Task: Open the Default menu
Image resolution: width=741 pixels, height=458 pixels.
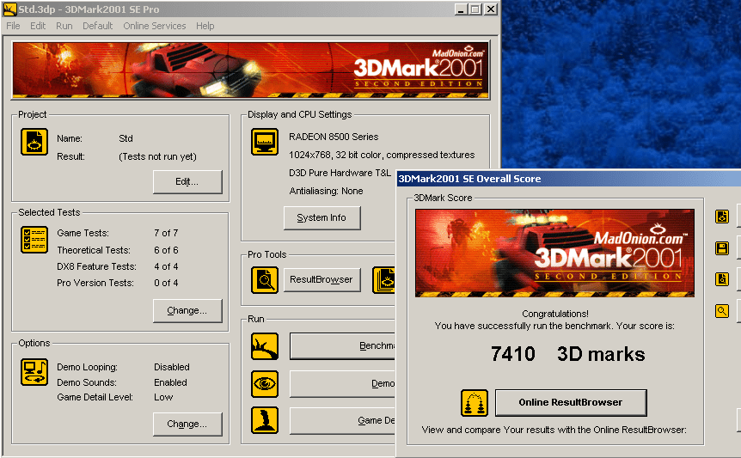Action: pyautogui.click(x=97, y=26)
